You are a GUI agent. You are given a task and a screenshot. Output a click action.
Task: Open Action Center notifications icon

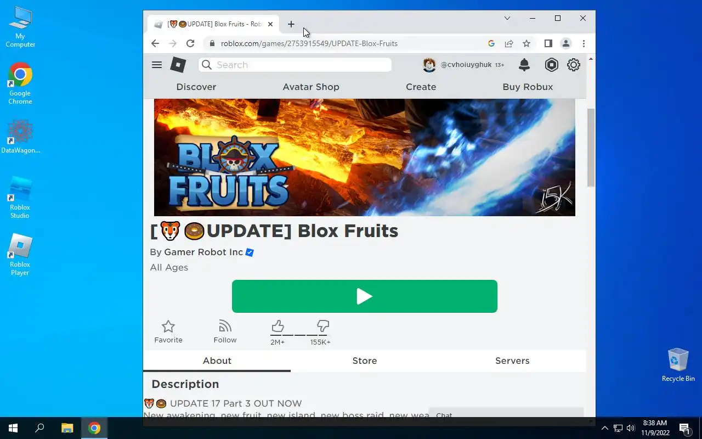coord(684,428)
